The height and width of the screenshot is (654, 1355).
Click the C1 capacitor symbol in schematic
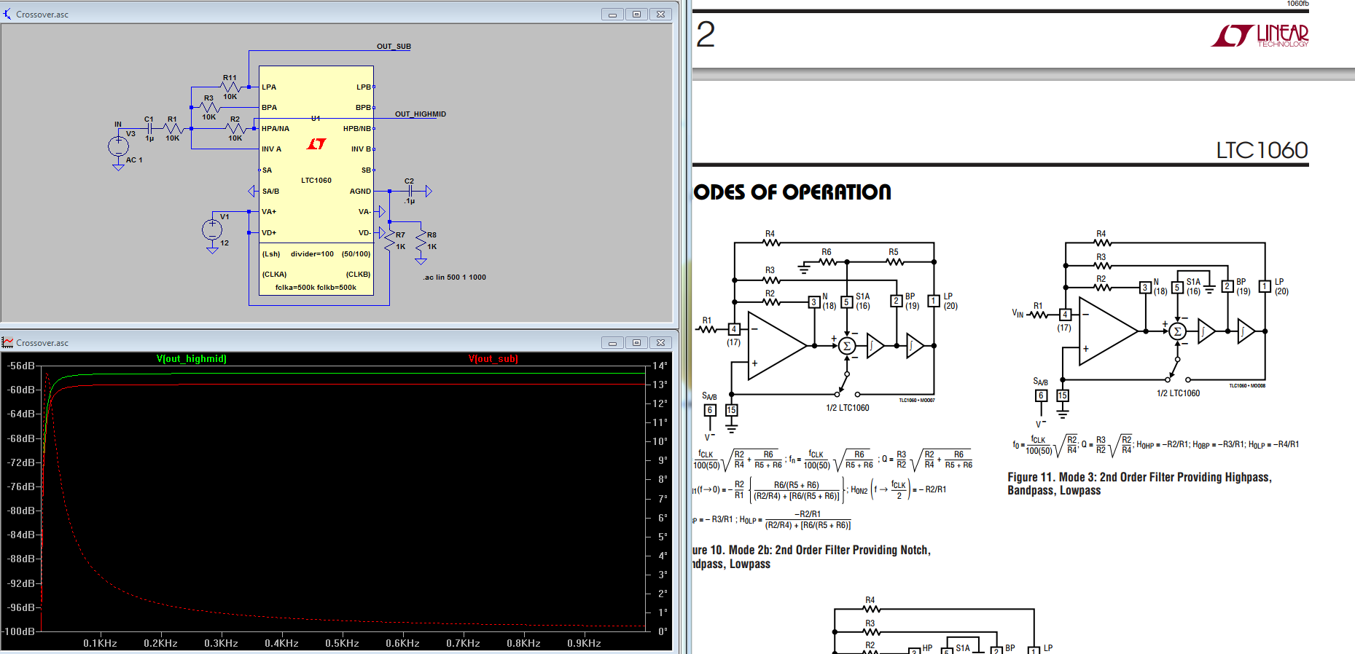[x=149, y=128]
